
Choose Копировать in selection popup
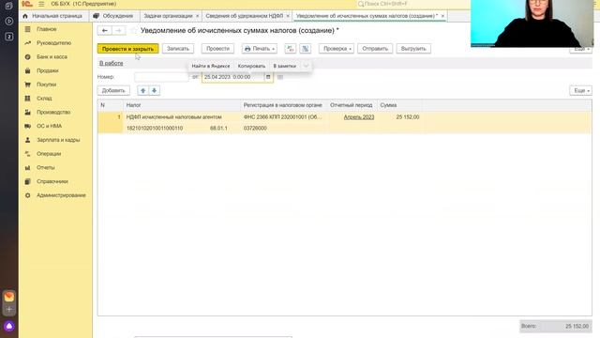[251, 66]
